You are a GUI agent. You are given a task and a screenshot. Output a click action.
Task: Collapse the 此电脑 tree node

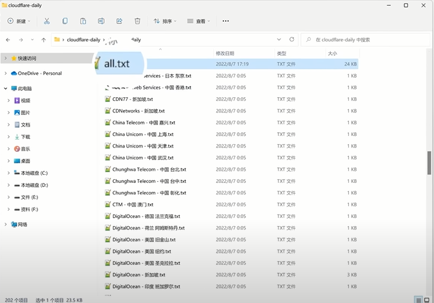click(x=6, y=88)
